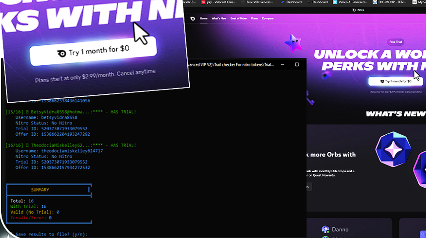
Task: Click the small Plans start at only $2.99/month text
Action: click(x=396, y=92)
